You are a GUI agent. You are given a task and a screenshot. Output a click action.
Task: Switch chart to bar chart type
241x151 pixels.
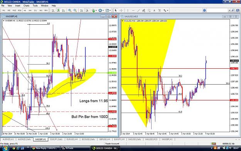(53, 10)
